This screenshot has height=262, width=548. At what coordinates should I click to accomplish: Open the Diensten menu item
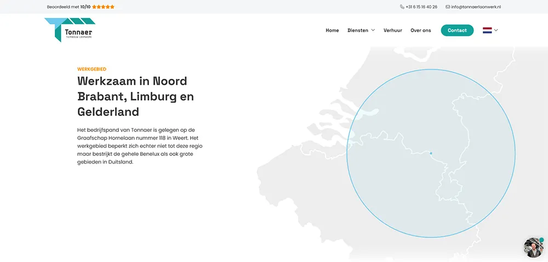pos(358,31)
